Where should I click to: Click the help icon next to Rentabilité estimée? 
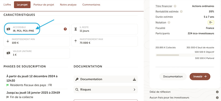coord(181,12)
